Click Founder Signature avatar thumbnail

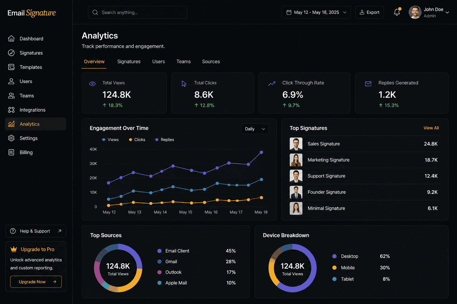click(x=296, y=192)
